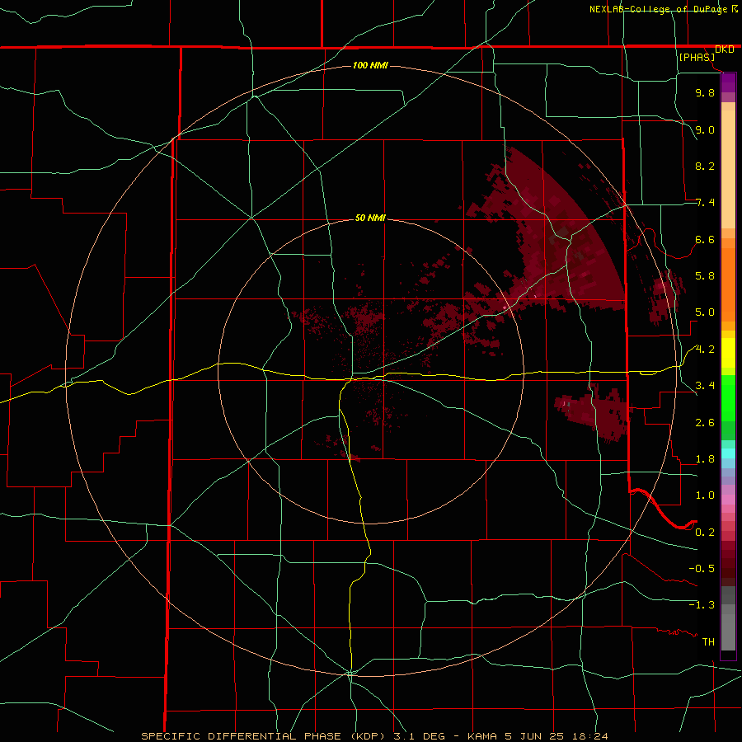Click the cyan color bar segment
Viewport: 742px width, 742px height.
728,453
